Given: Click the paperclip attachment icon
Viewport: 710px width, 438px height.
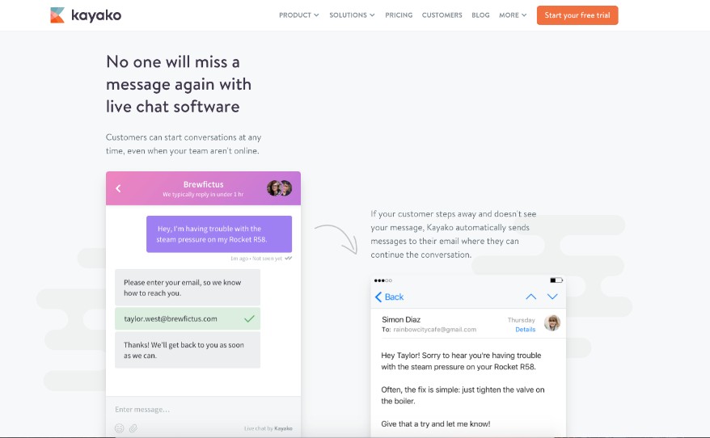Looking at the screenshot, I should tap(134, 428).
